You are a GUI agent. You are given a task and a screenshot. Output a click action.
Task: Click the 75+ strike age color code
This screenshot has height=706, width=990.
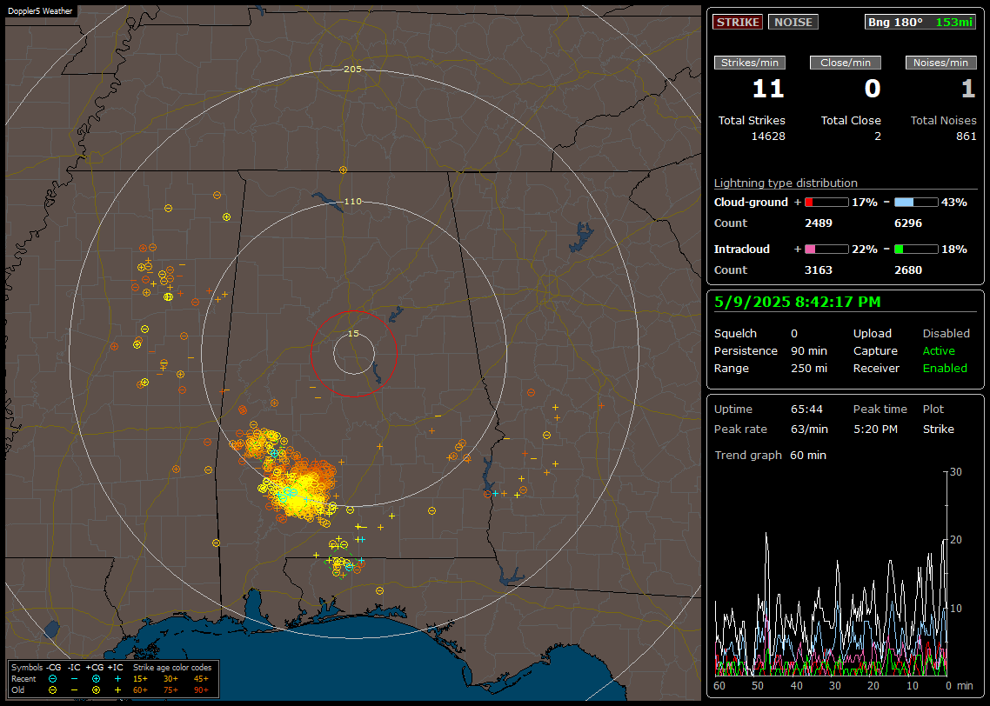(171, 690)
